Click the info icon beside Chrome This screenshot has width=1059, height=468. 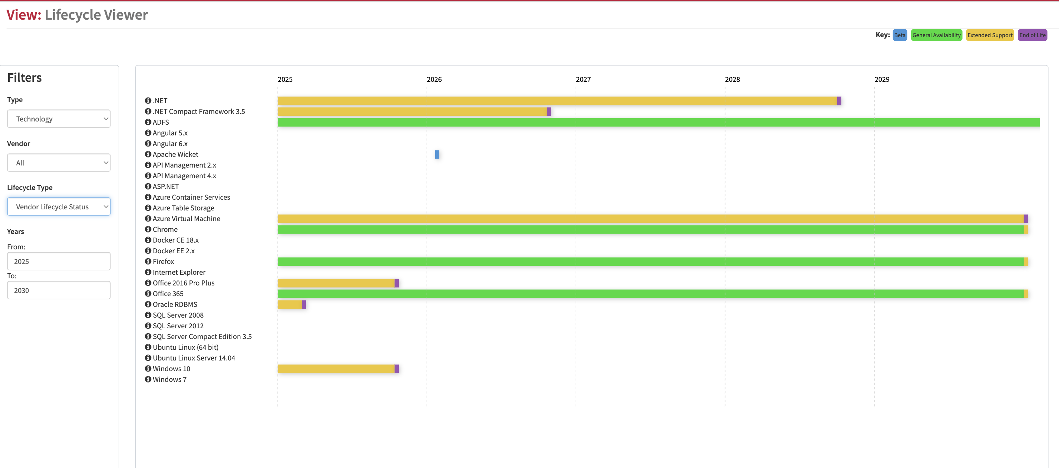click(x=148, y=229)
